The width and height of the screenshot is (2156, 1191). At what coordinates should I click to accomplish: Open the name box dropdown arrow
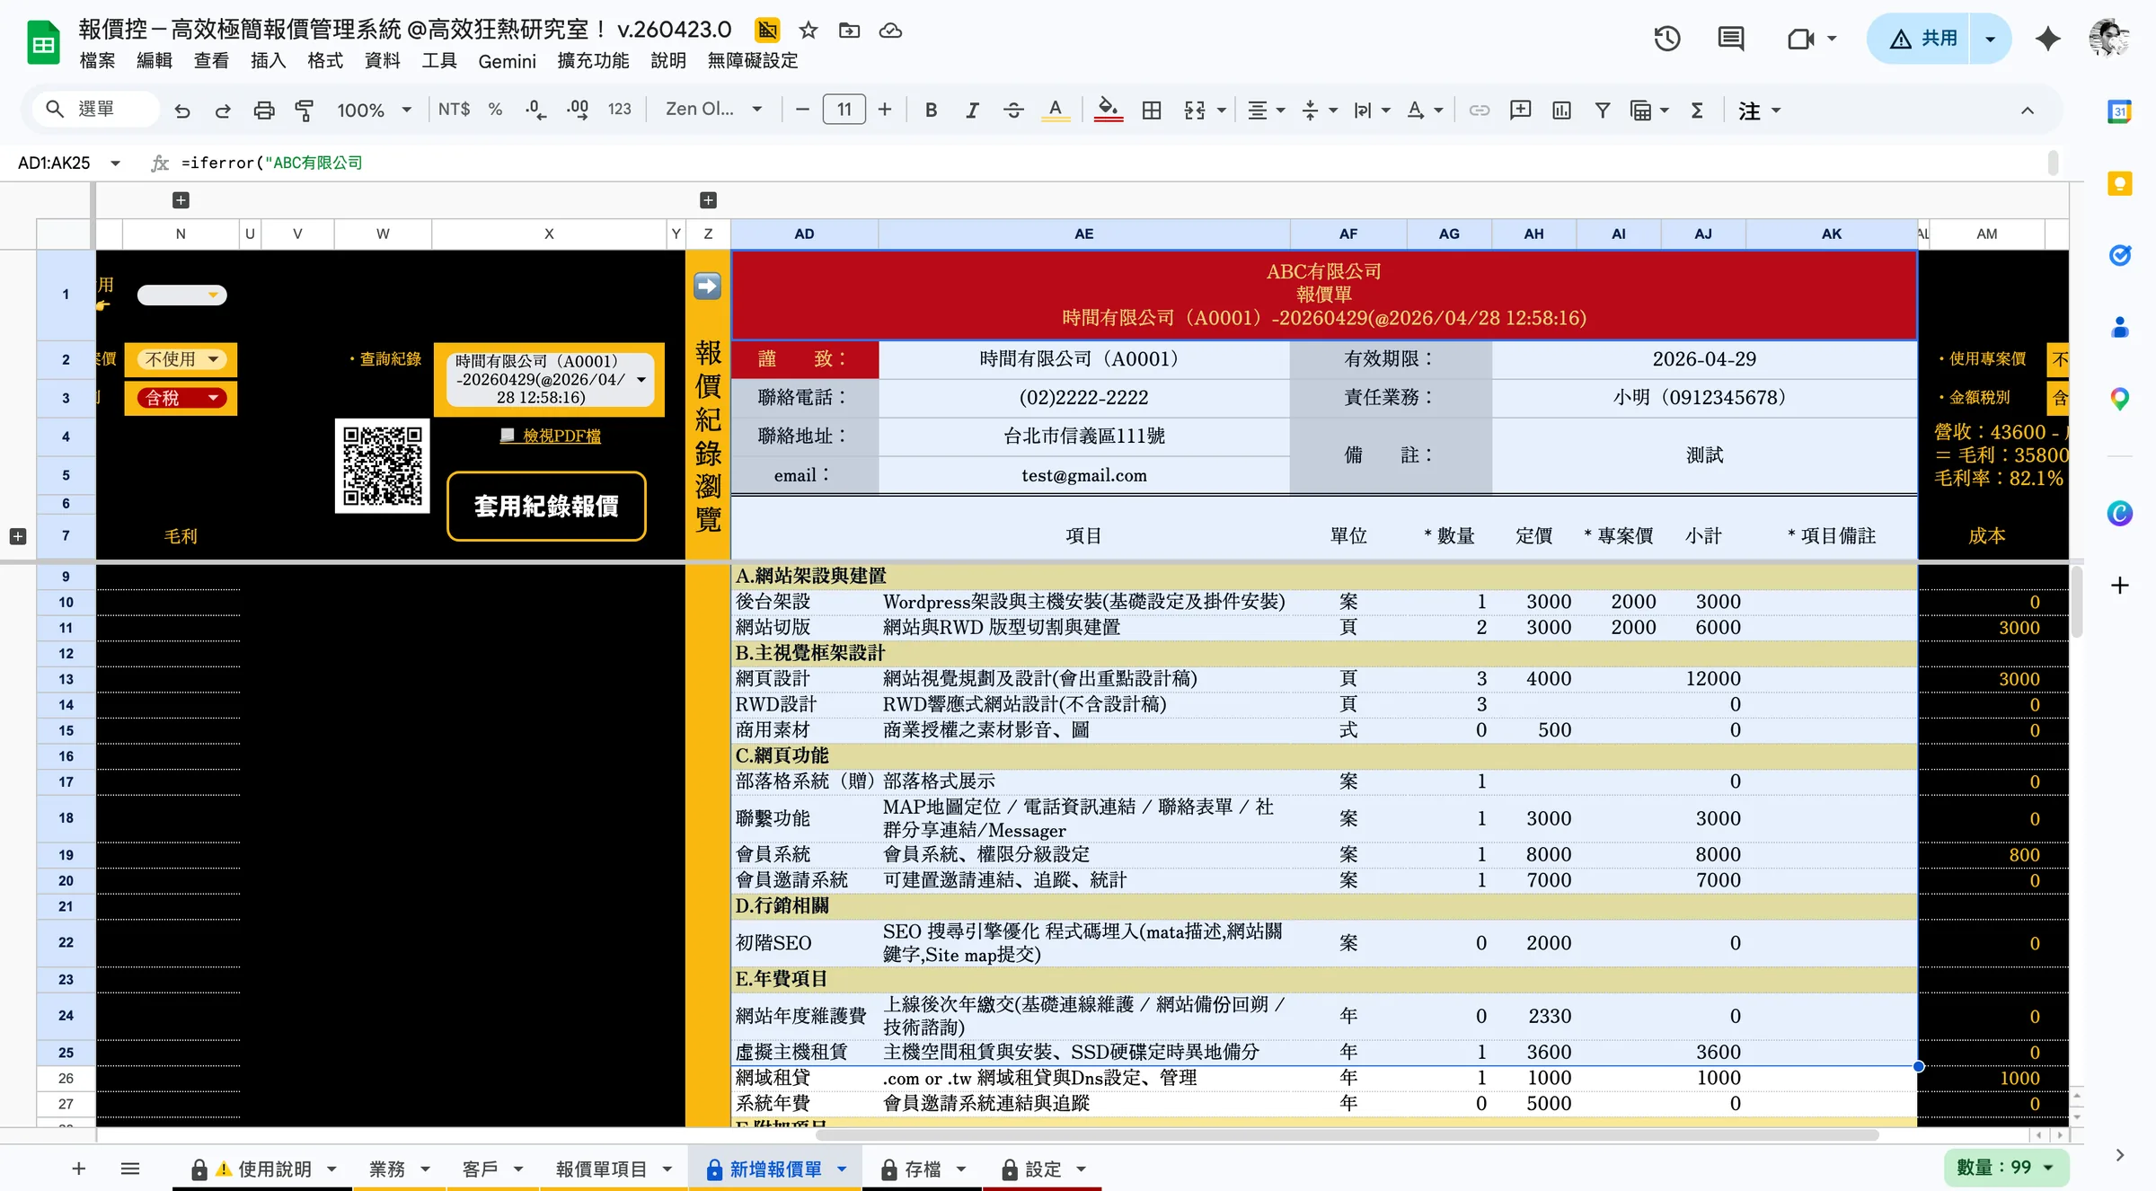click(115, 163)
